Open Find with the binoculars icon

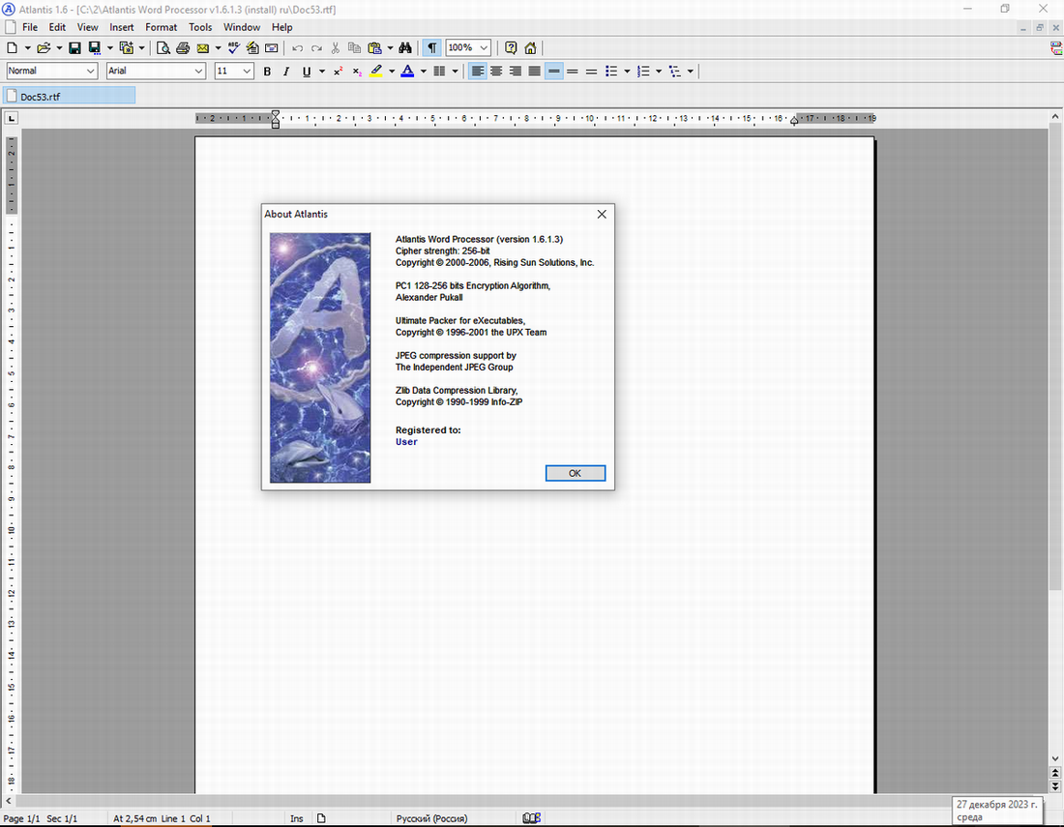pyautogui.click(x=405, y=48)
